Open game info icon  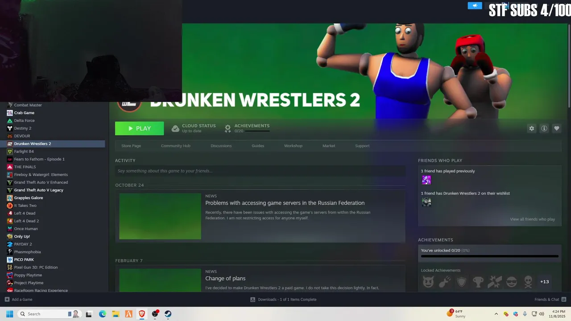click(x=544, y=128)
